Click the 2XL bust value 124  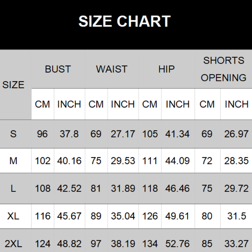pyautogui.click(x=43, y=243)
